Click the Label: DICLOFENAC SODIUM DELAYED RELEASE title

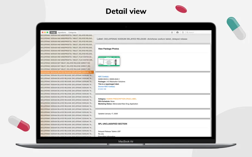pos(142,39)
